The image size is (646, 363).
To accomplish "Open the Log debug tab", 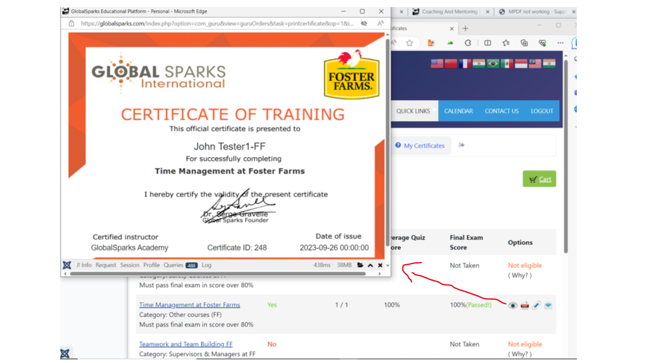I will pos(206,265).
